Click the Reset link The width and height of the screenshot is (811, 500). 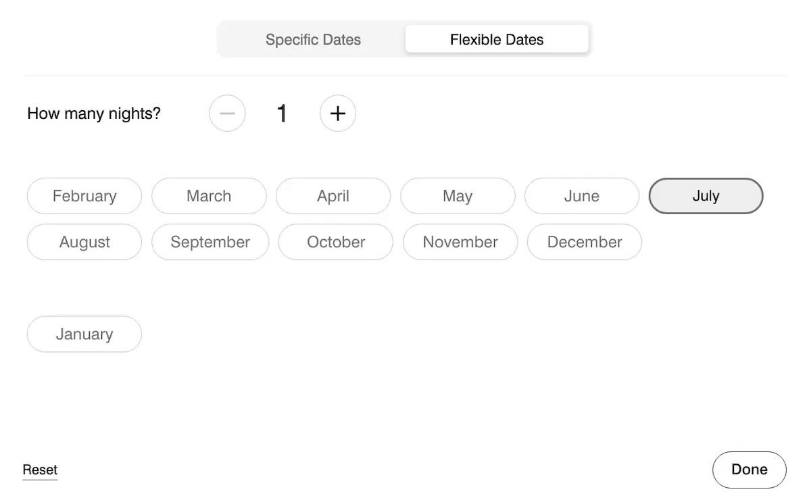pyautogui.click(x=40, y=470)
